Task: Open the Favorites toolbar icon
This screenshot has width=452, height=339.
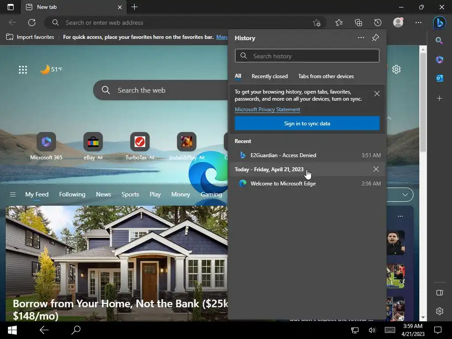Action: [x=339, y=23]
